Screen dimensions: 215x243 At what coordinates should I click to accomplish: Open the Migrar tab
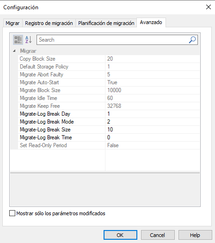12,23
